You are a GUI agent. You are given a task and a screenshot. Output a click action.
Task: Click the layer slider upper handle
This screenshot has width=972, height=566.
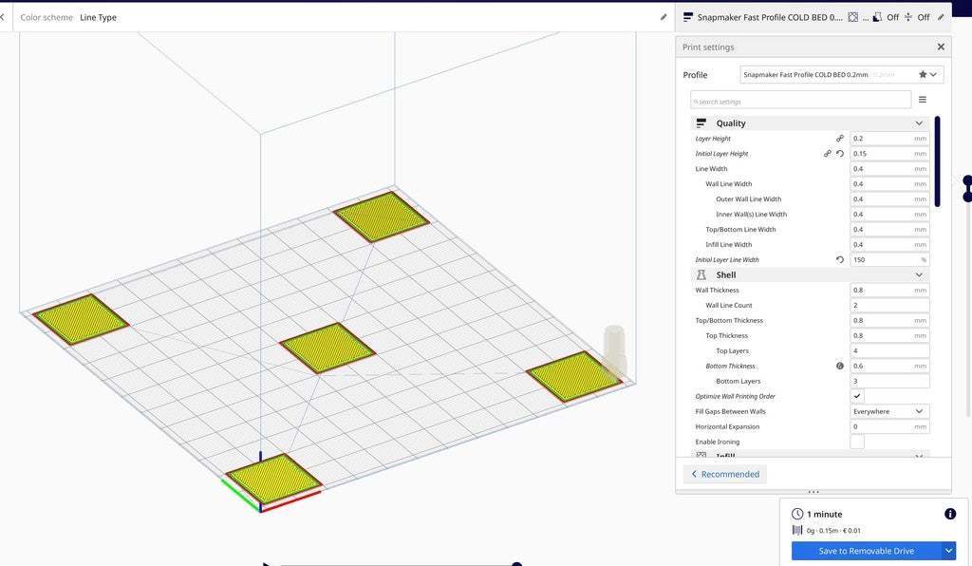[x=967, y=180]
